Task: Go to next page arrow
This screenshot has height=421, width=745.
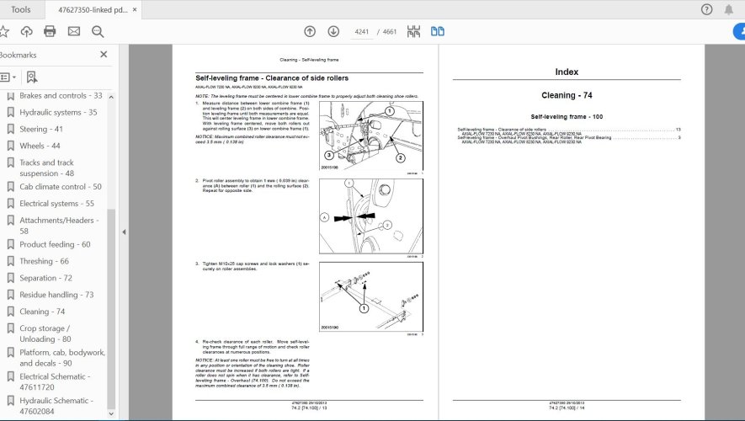Action: tap(333, 31)
